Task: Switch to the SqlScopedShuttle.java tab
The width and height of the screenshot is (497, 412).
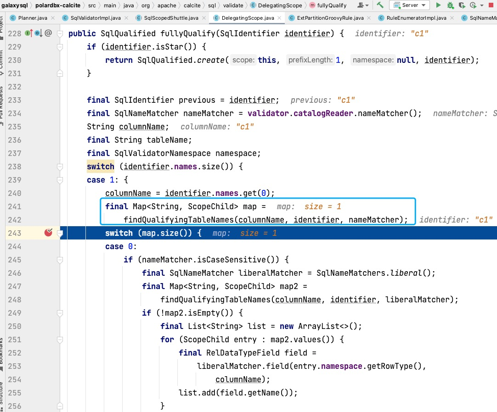Action: click(x=171, y=18)
